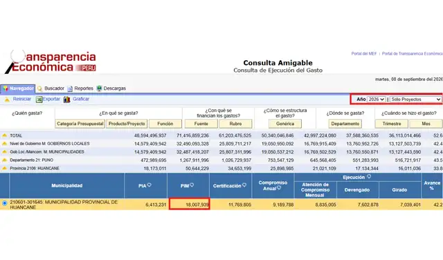443x260 pixels.
Task: Click the Graficar chart icon
Action: (x=66, y=100)
